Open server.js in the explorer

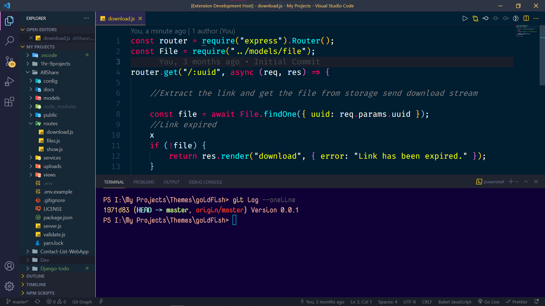point(52,226)
